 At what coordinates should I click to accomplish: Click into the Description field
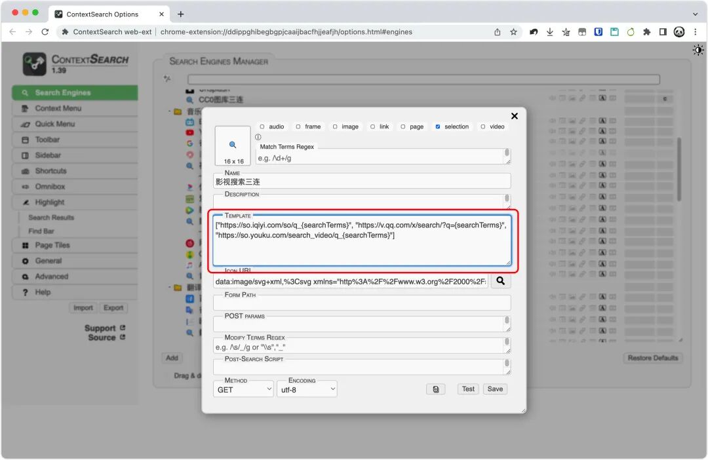coord(362,202)
